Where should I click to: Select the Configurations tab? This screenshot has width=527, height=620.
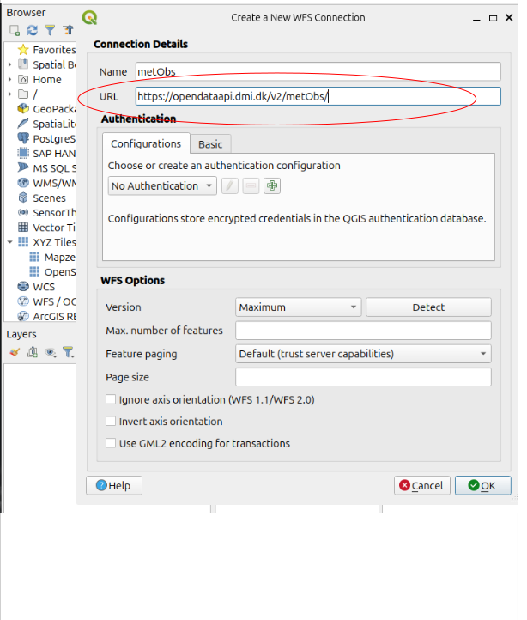[145, 144]
